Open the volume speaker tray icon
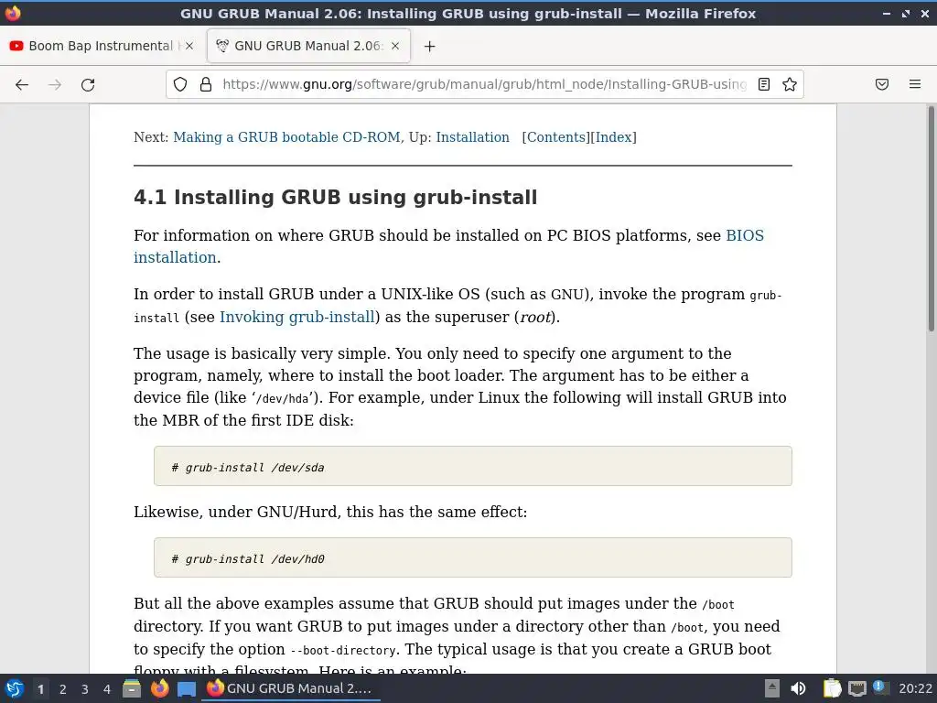The width and height of the screenshot is (937, 703). point(798,688)
